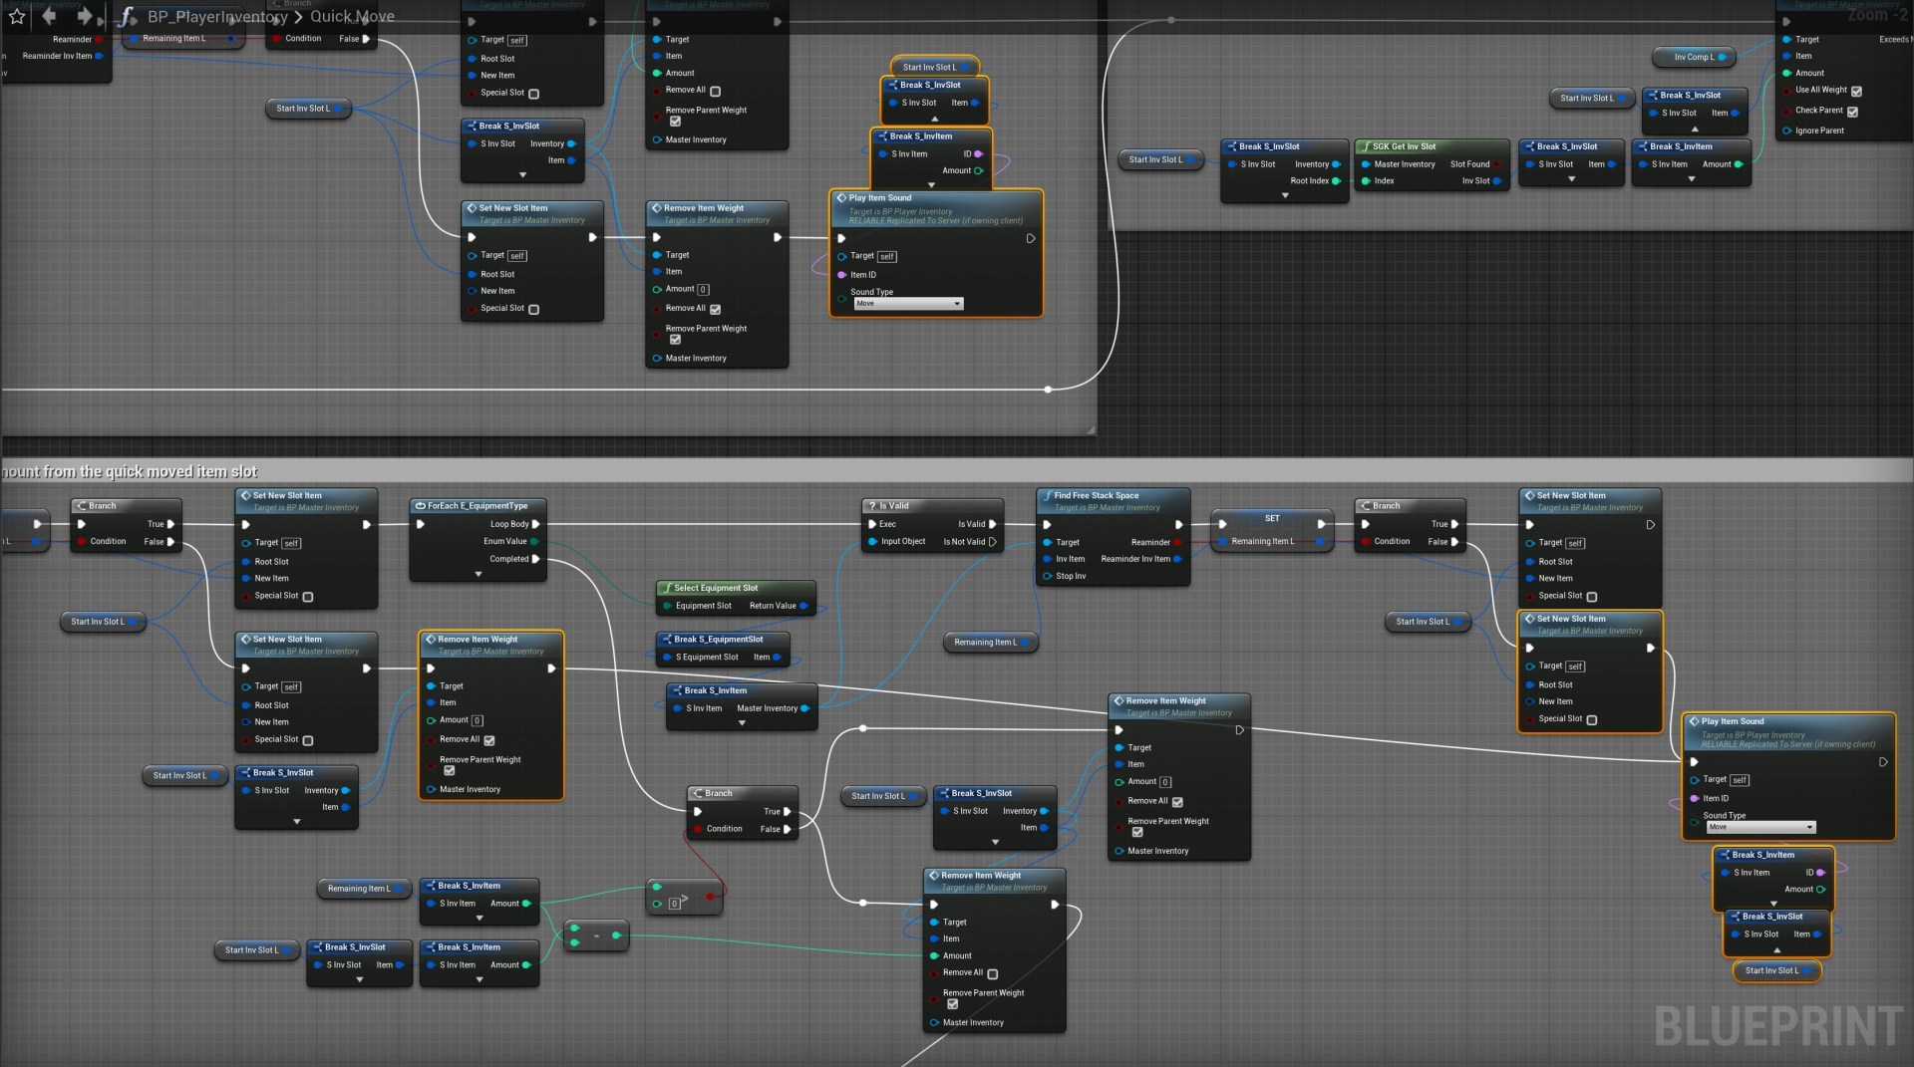Click the function icon on Select Equipment Slot
The height and width of the screenshot is (1067, 1914).
[x=666, y=588]
